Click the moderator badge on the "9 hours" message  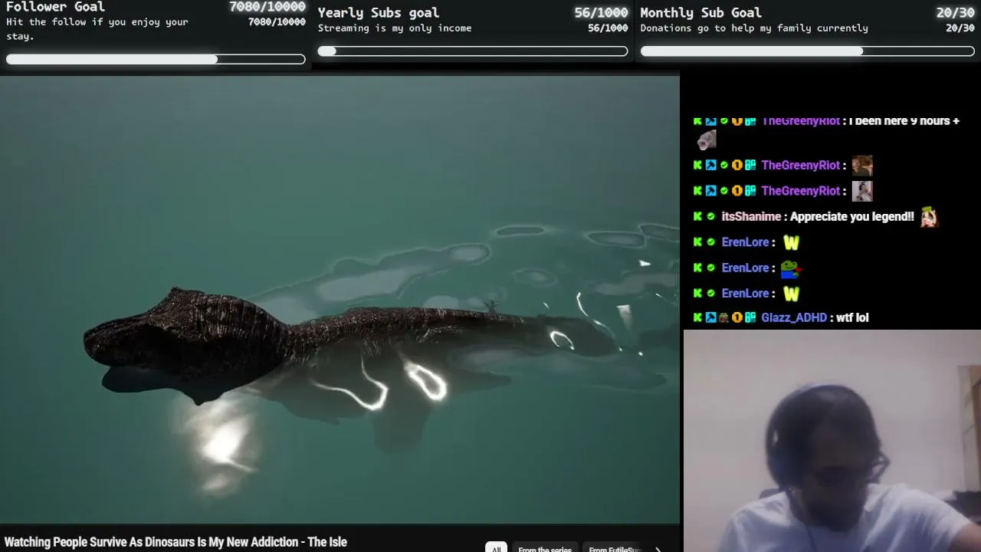click(710, 121)
